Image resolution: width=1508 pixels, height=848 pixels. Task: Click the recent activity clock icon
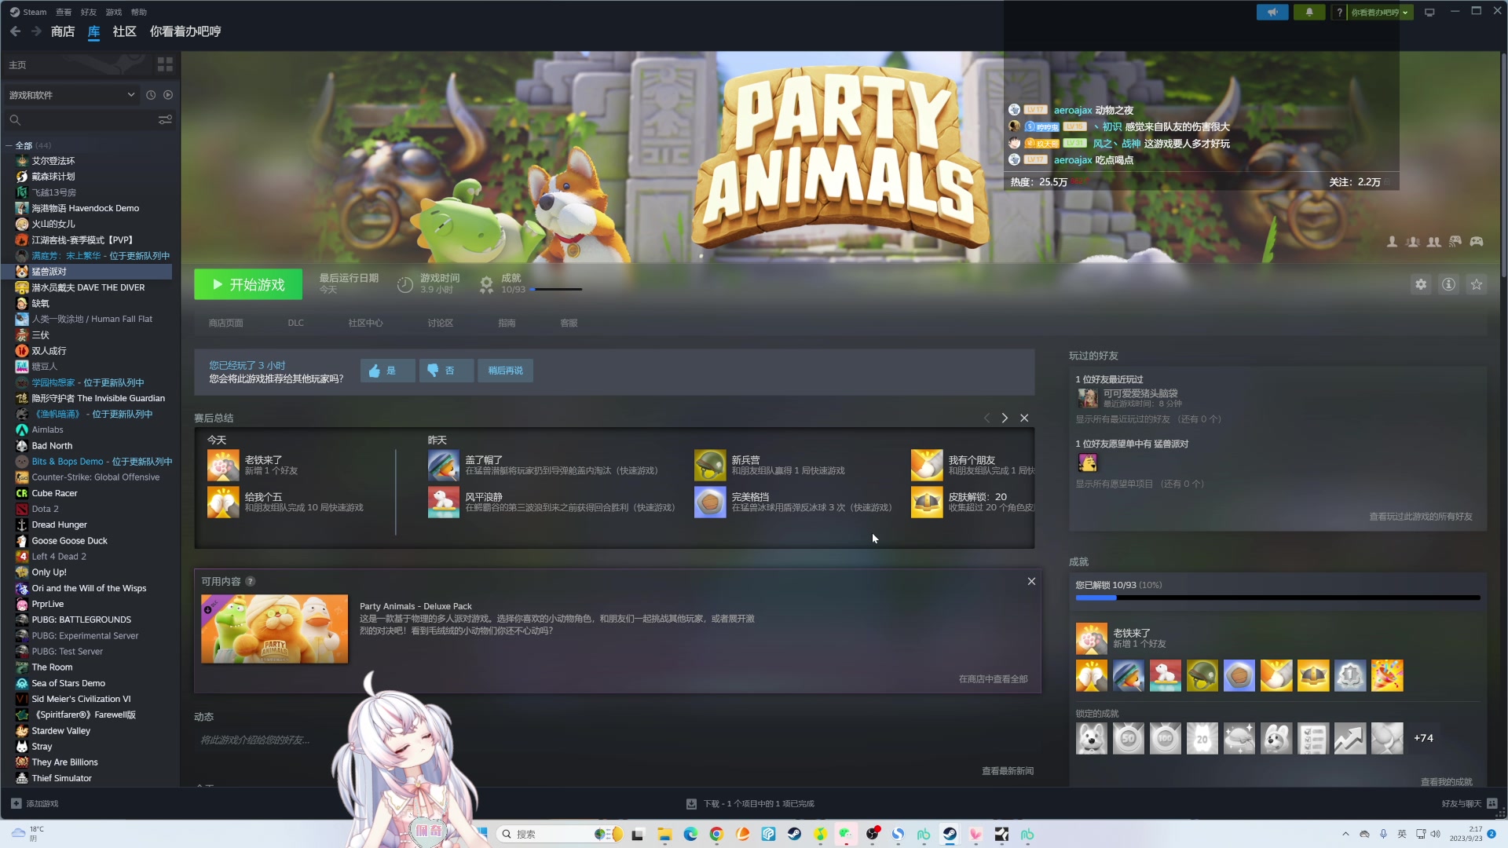151,95
